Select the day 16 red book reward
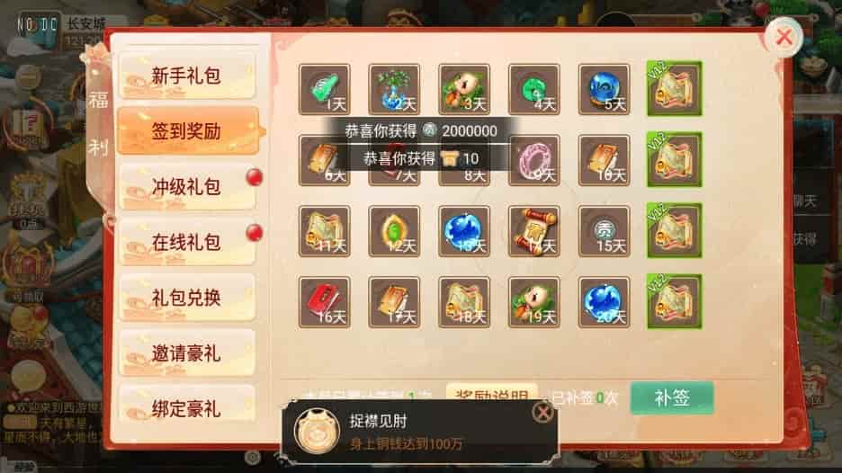 click(325, 302)
